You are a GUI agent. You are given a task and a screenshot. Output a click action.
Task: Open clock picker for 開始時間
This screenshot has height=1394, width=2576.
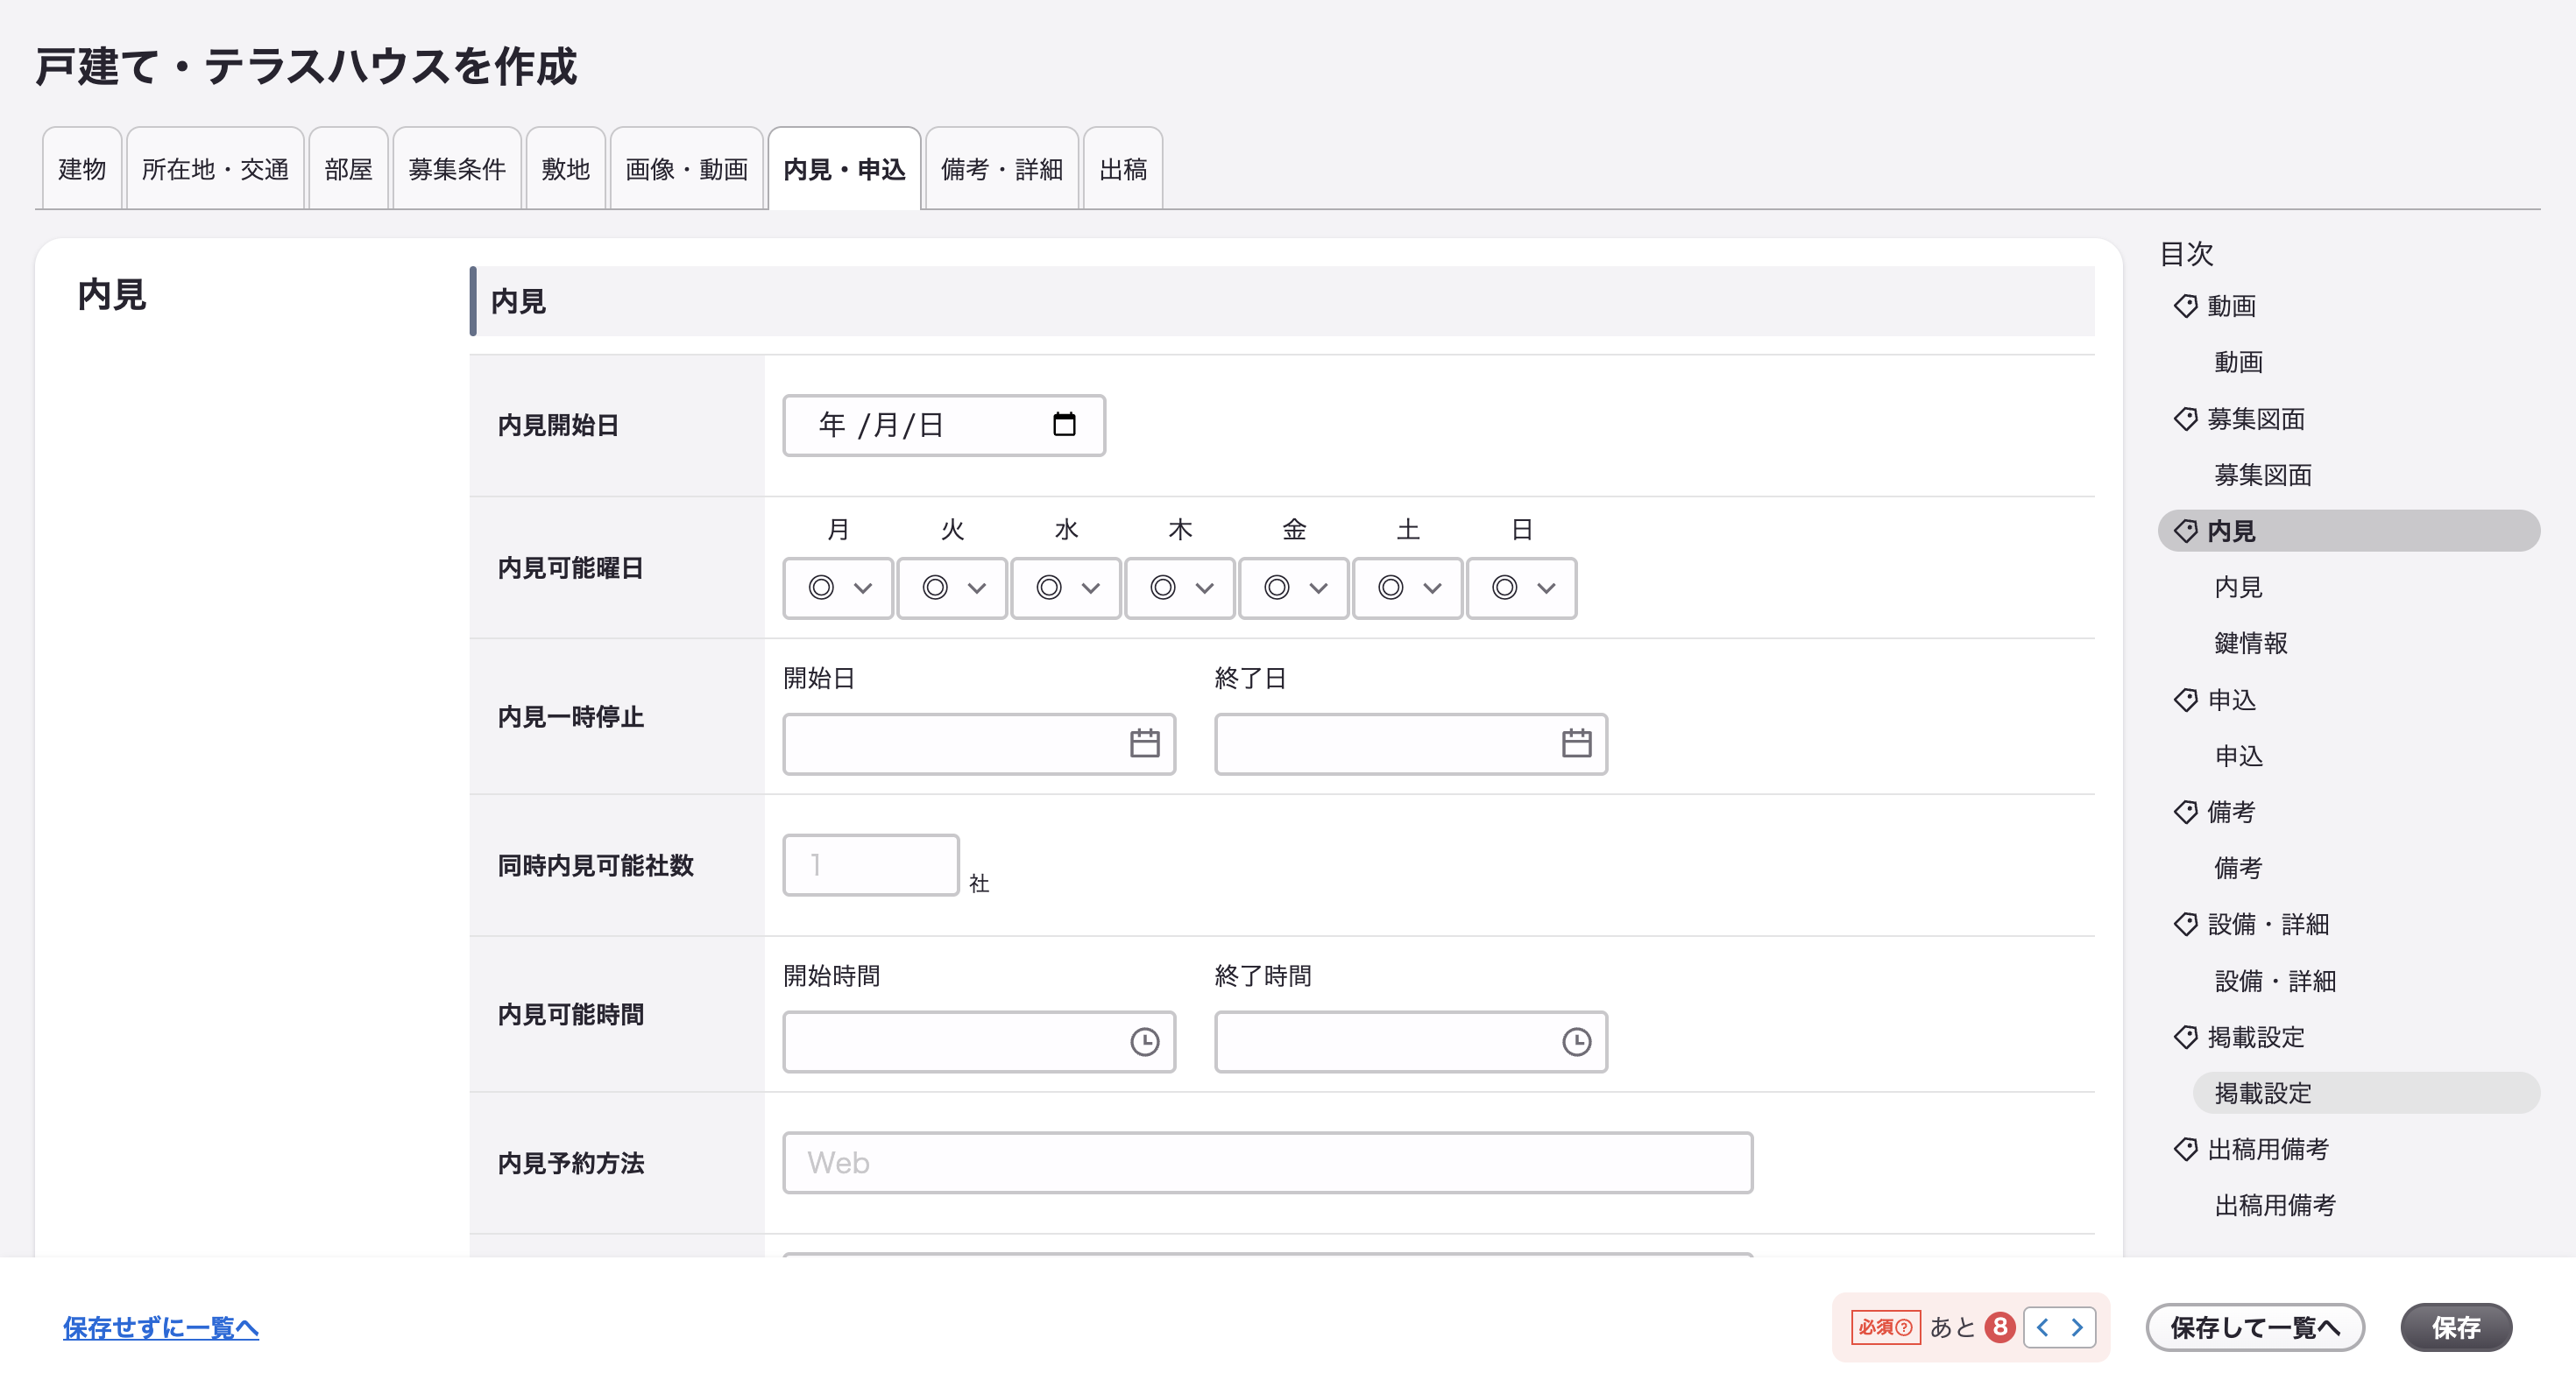point(1144,1041)
